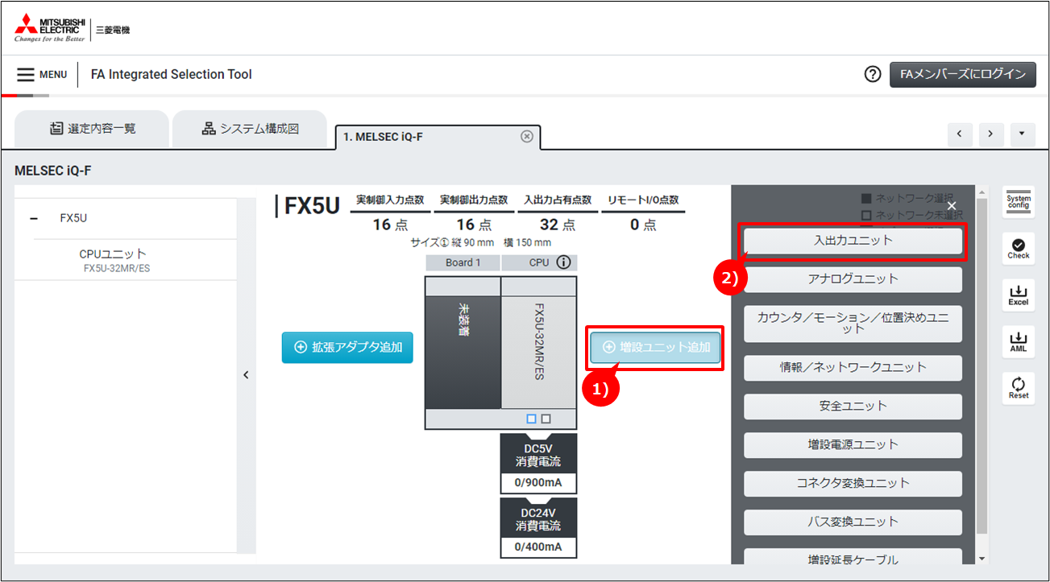Click the FX5U-32MR/ES CPU module block
This screenshot has width=1050, height=582.
pos(539,353)
